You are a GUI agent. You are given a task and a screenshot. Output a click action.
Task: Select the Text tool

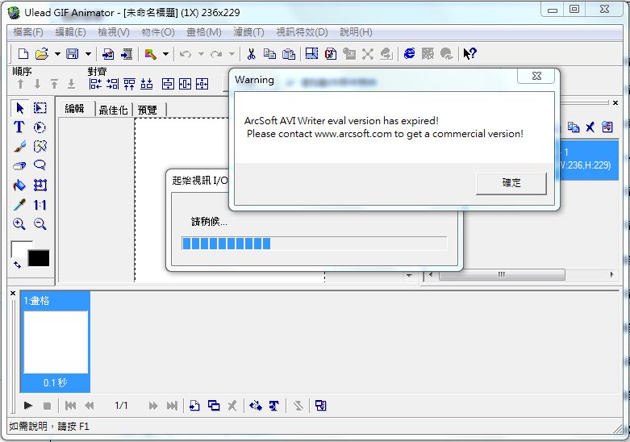click(x=19, y=127)
